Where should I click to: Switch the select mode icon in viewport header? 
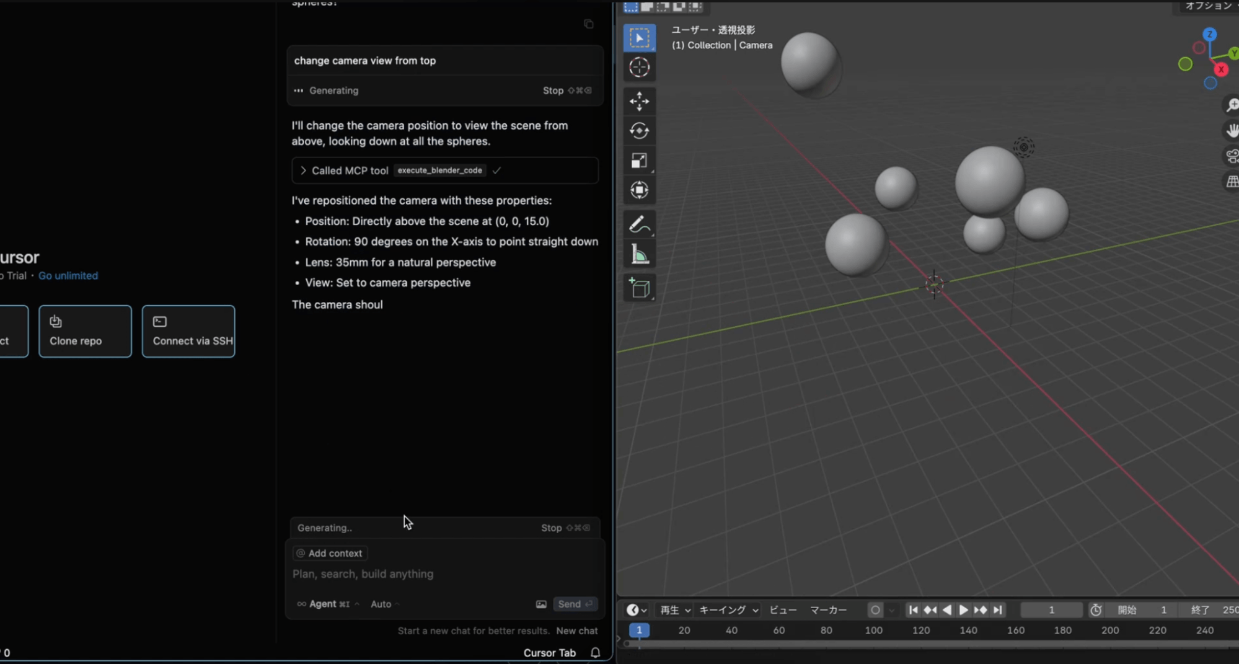pyautogui.click(x=630, y=7)
